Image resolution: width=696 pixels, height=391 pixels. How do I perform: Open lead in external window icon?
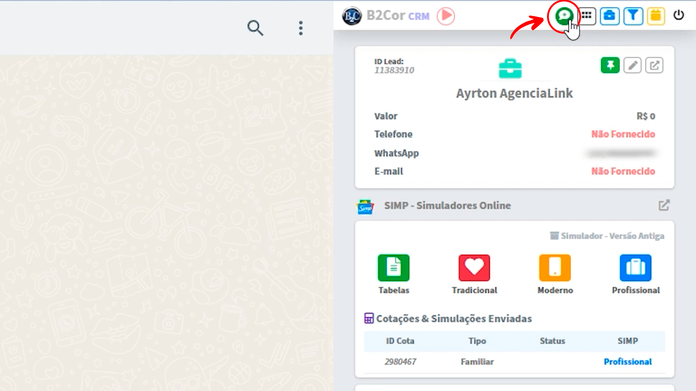point(654,66)
